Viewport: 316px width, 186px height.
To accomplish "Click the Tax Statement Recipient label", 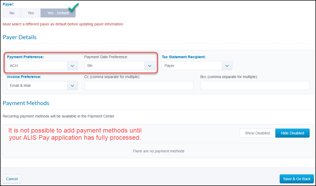I will coord(184,57).
